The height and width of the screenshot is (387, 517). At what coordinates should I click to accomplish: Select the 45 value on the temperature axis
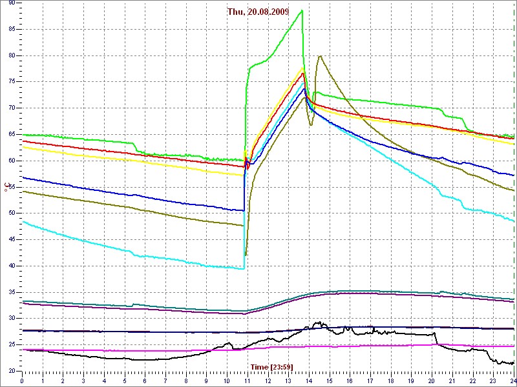(x=12, y=240)
